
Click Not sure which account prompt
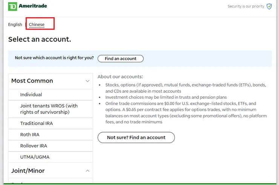[54, 58]
